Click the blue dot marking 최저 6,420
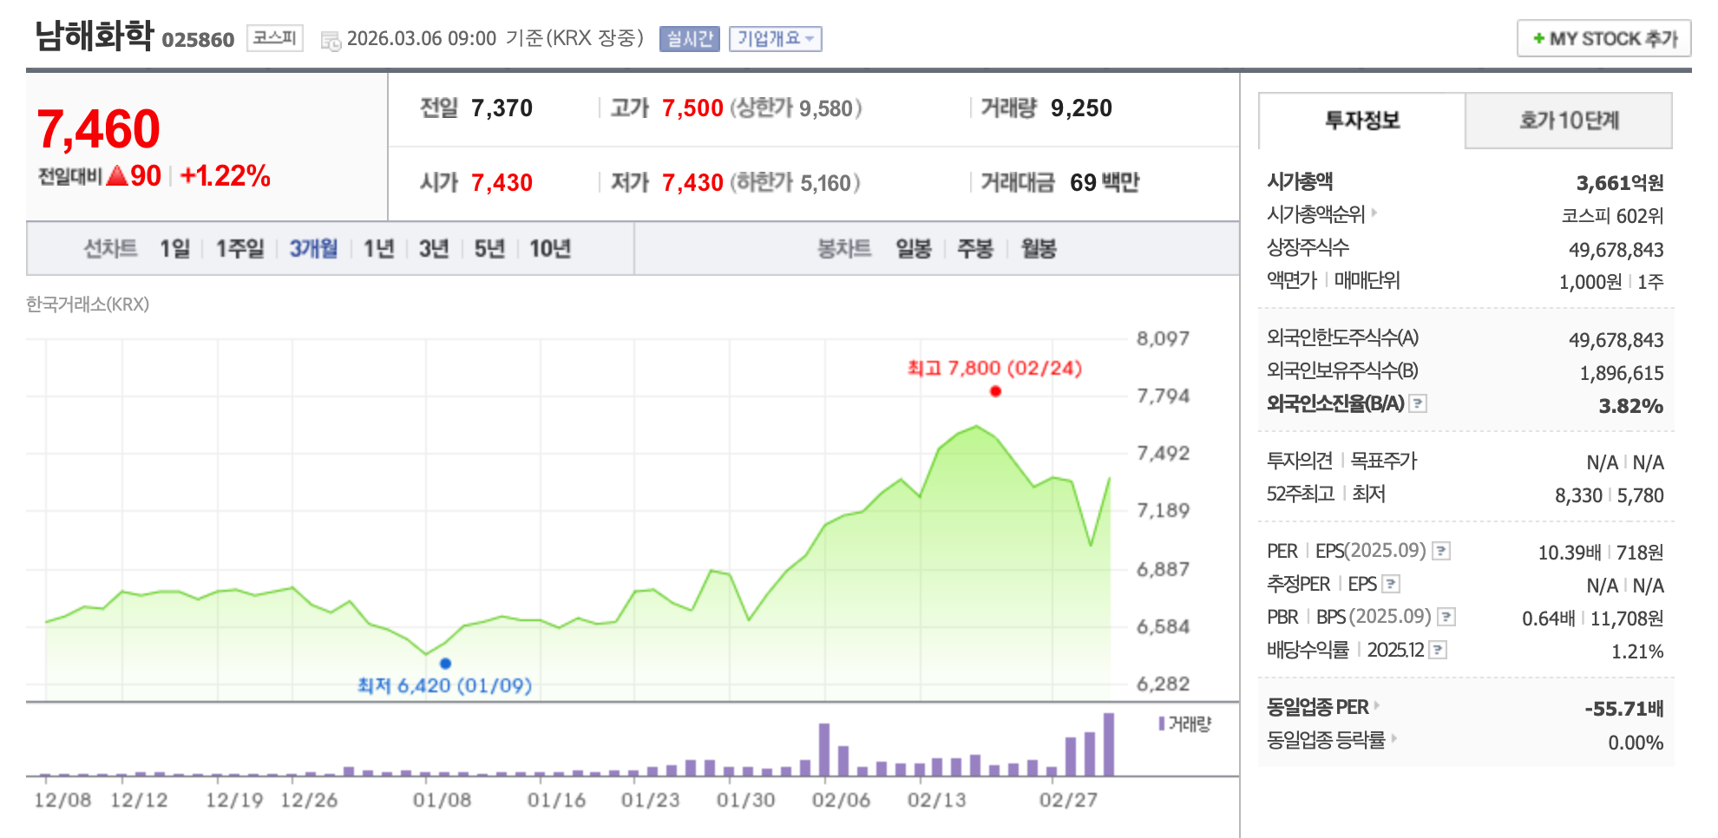Screen dimensions: 1718x838 pyautogui.click(x=445, y=664)
